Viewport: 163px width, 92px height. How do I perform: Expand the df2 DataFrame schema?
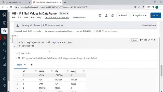16,58
